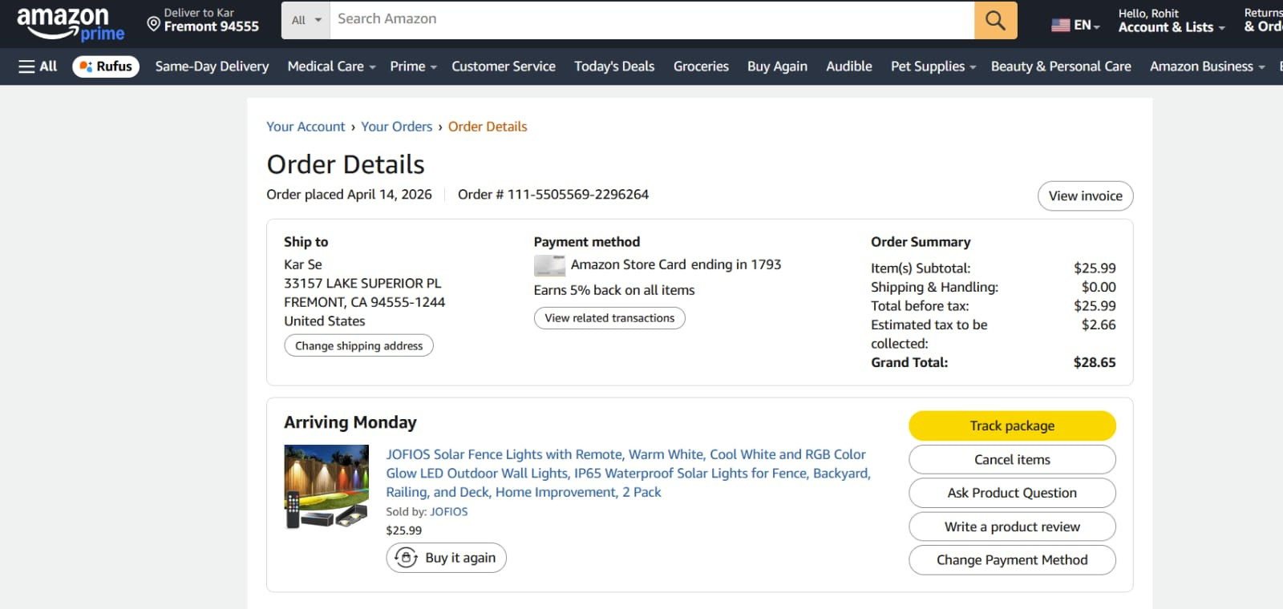
Task: Click the deliver-to location pin
Action: pyautogui.click(x=154, y=24)
